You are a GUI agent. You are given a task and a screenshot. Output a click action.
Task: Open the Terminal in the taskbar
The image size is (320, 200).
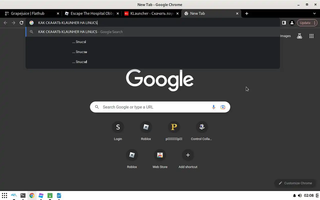pyautogui.click(x=23, y=195)
